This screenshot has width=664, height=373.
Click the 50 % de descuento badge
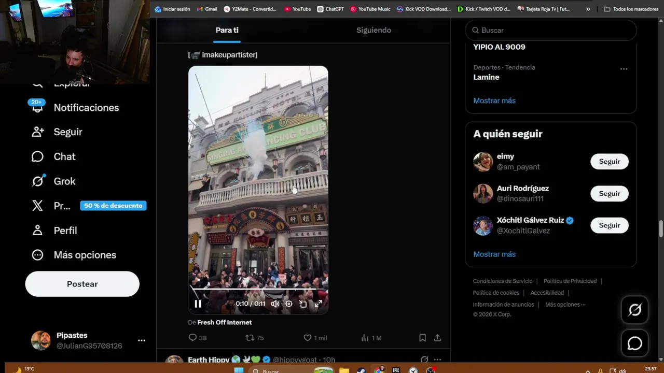click(113, 206)
